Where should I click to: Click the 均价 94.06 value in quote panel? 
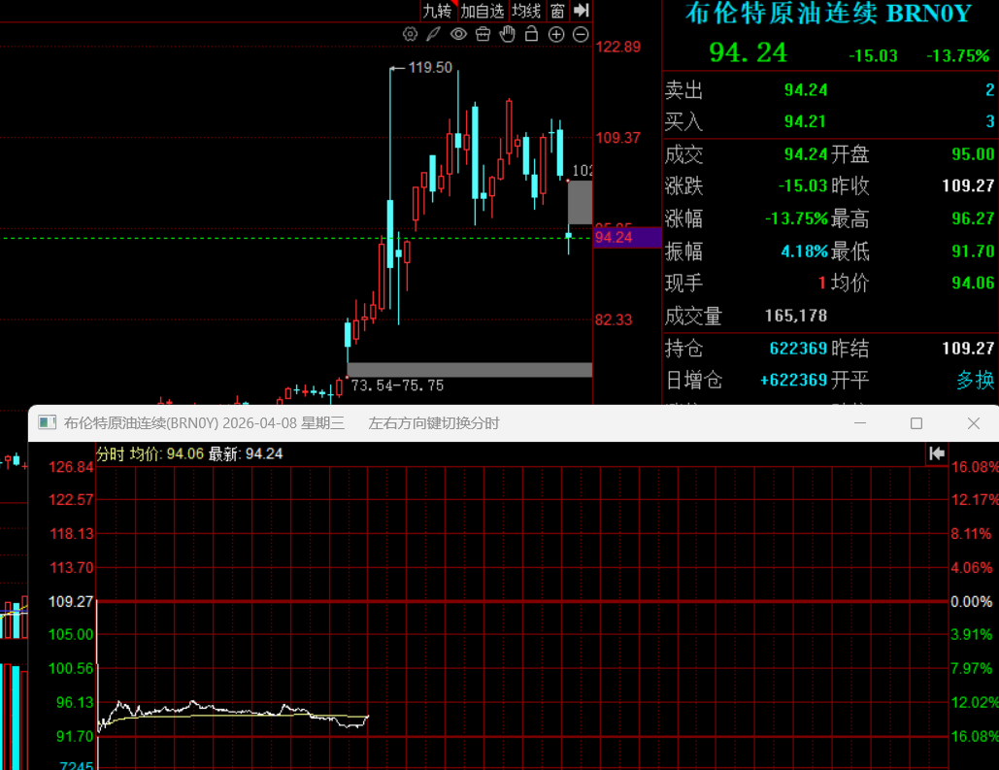coord(973,283)
